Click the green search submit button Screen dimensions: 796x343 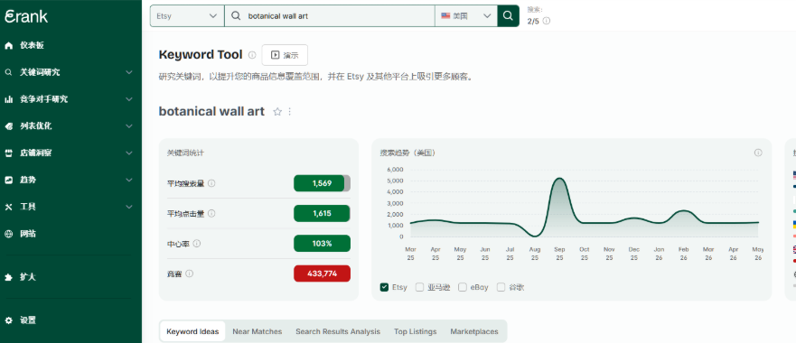[x=508, y=15]
